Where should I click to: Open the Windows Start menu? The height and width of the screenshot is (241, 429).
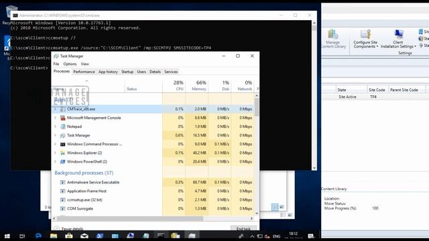point(7,236)
